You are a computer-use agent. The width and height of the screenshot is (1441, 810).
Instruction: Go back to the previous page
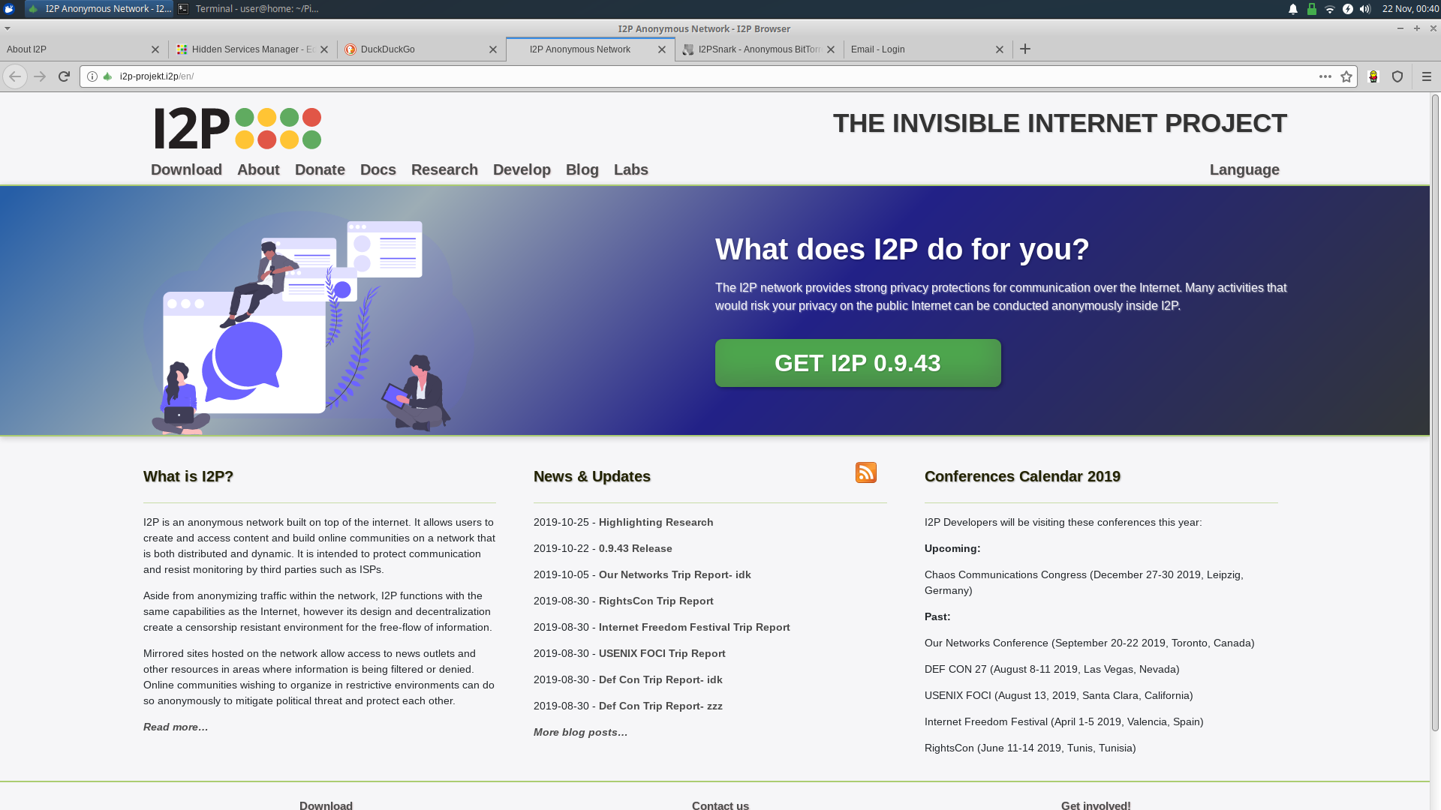pos(15,76)
